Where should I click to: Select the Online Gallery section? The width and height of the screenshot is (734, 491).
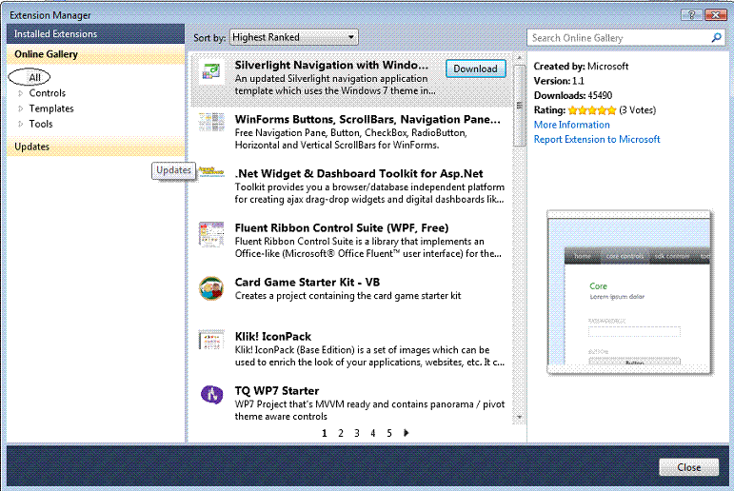pyautogui.click(x=95, y=54)
